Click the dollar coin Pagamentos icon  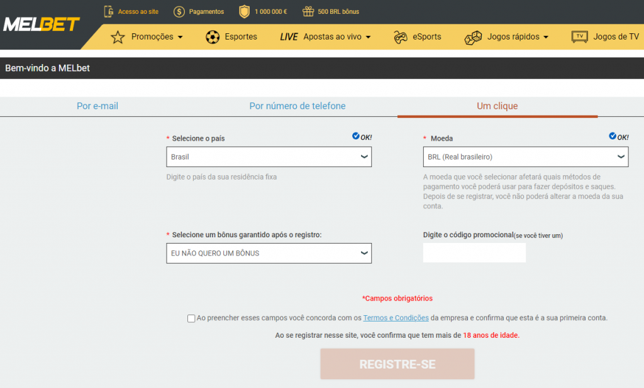(x=179, y=11)
